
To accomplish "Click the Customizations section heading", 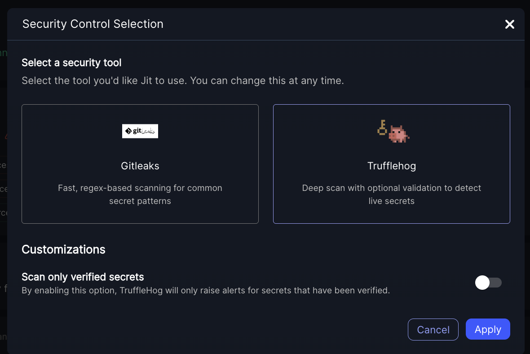I will click(x=63, y=249).
